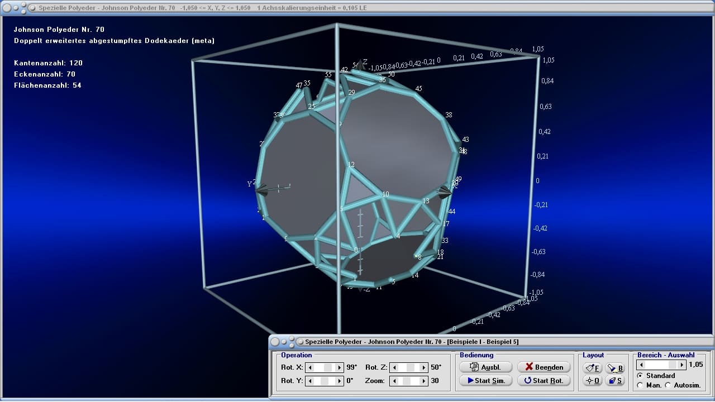Click the control panel window title bar
715x402 pixels.
pyautogui.click(x=492, y=341)
